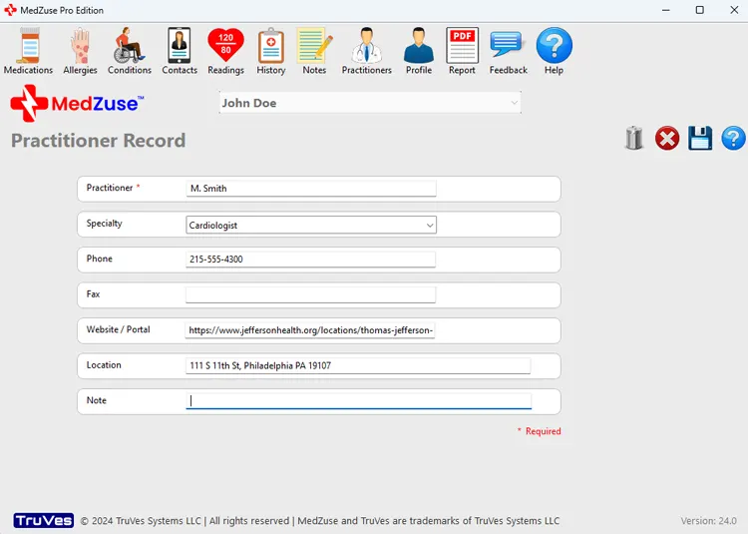Click the Website / Portal field
The image size is (748, 534).
click(311, 330)
